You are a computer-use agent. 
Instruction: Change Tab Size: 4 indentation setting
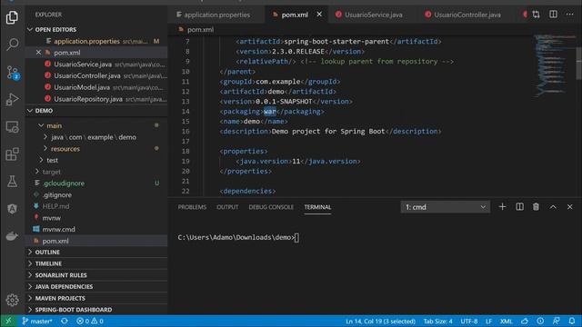point(438,321)
